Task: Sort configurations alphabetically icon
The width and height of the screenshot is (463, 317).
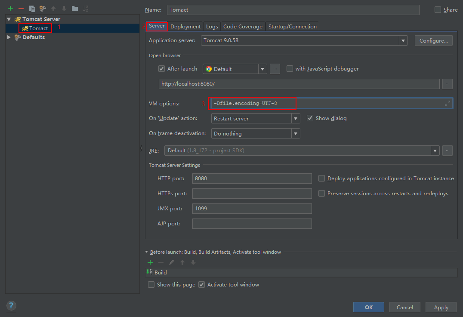Action: click(x=86, y=9)
